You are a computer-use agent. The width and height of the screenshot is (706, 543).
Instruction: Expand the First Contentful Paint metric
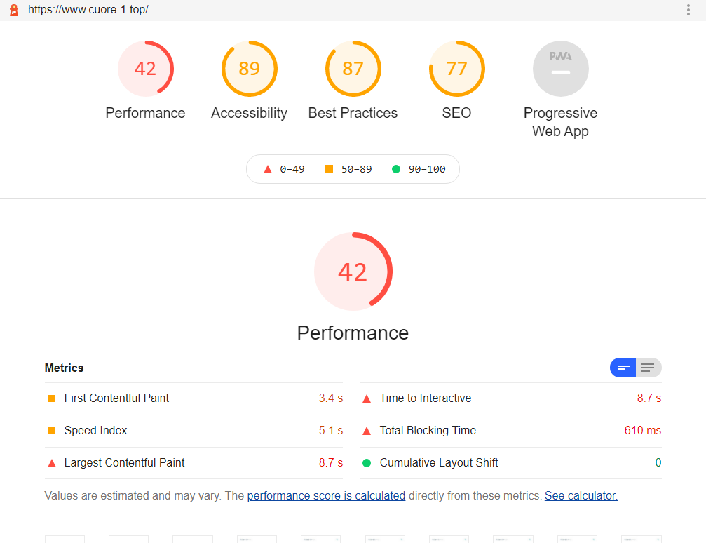point(116,398)
